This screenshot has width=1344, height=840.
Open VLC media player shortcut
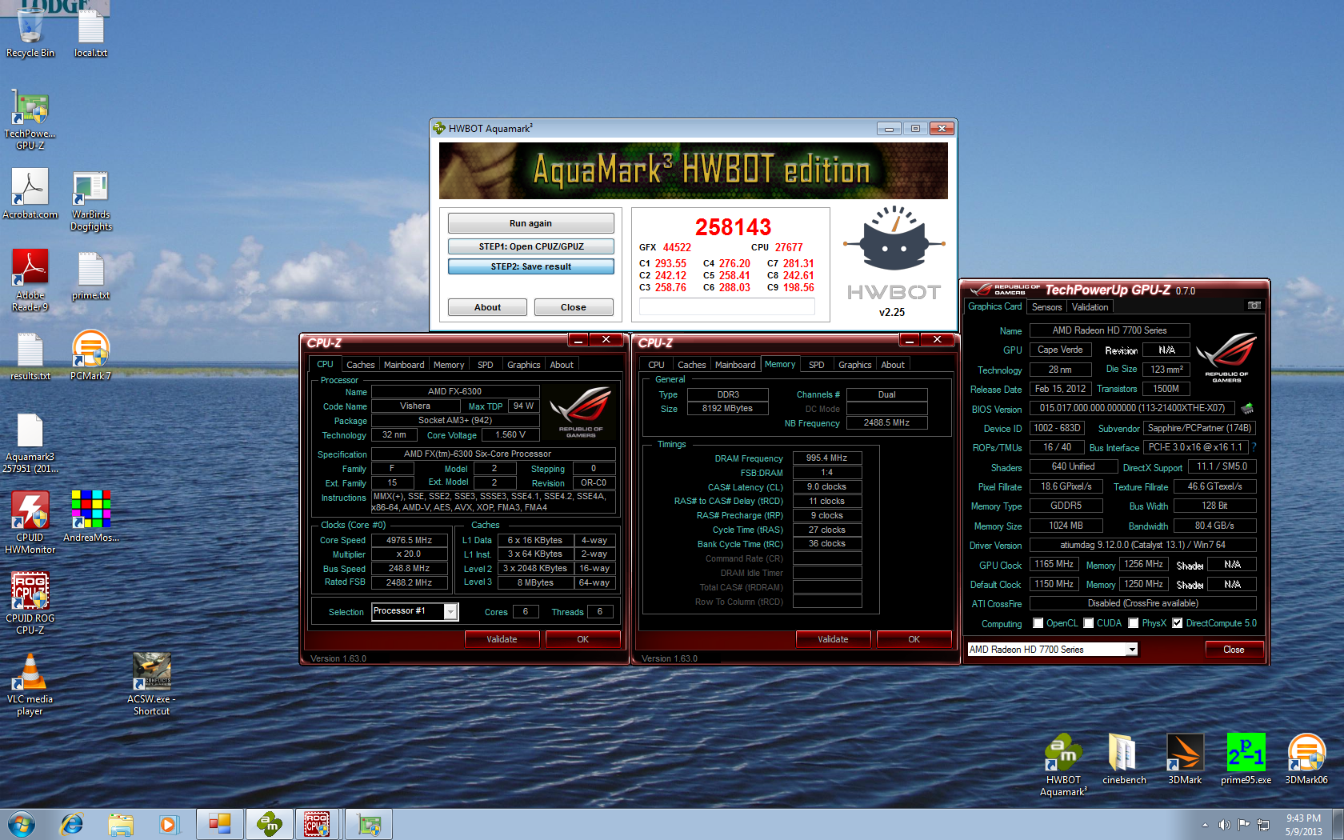(30, 684)
